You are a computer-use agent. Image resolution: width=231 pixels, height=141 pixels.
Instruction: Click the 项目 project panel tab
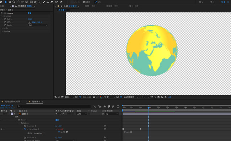2,6
